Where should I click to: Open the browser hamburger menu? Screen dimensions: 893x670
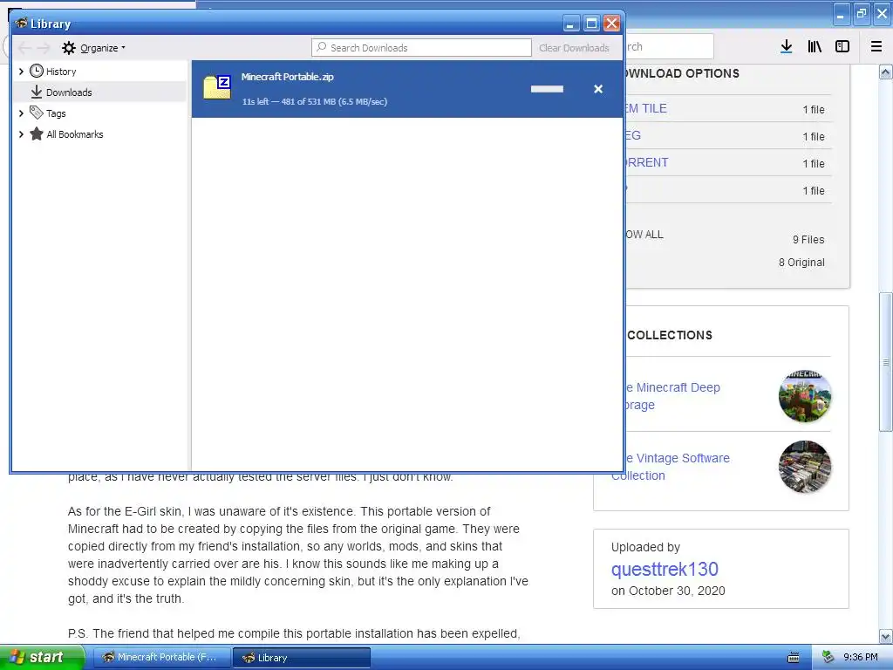[876, 46]
